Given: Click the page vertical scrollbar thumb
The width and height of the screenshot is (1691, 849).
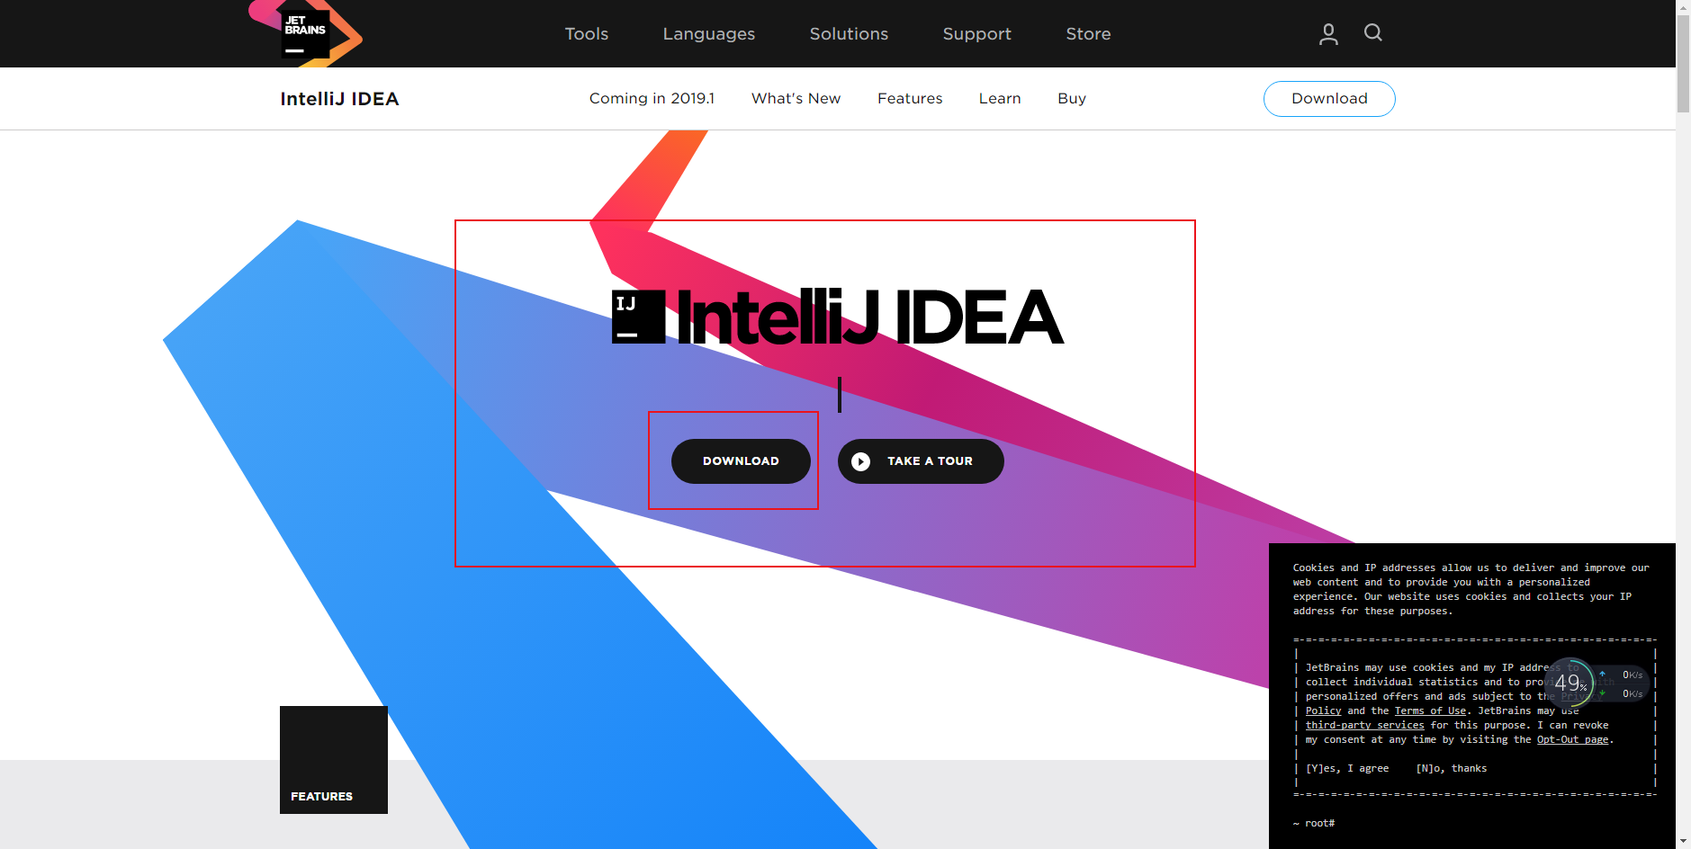Looking at the screenshot, I should [x=1683, y=63].
